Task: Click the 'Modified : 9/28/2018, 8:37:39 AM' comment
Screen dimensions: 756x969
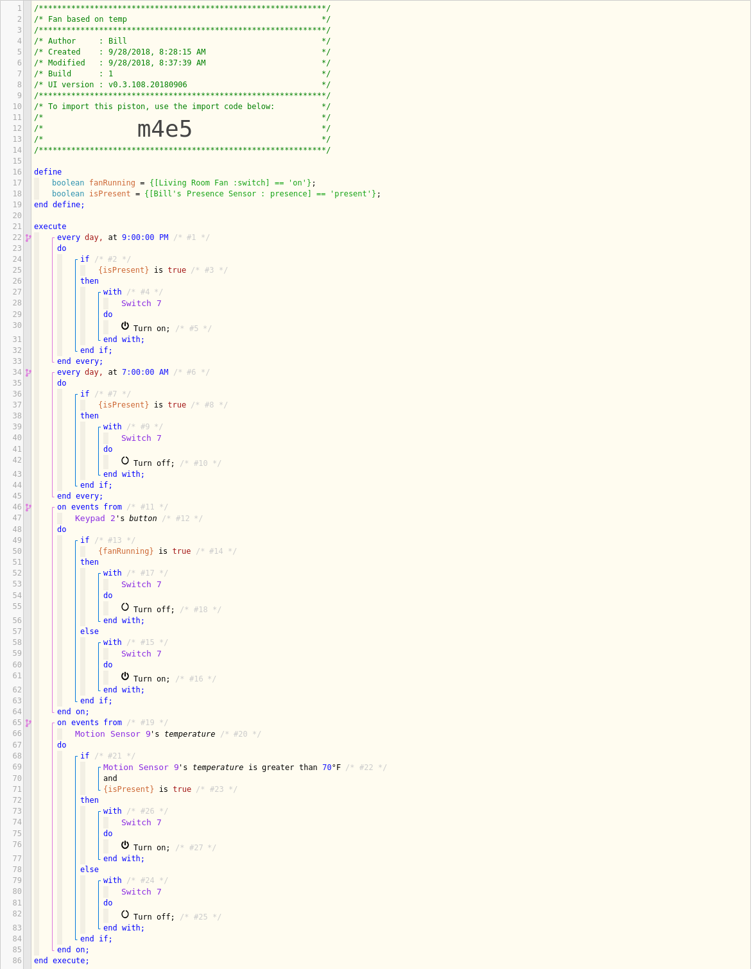Action: click(182, 63)
